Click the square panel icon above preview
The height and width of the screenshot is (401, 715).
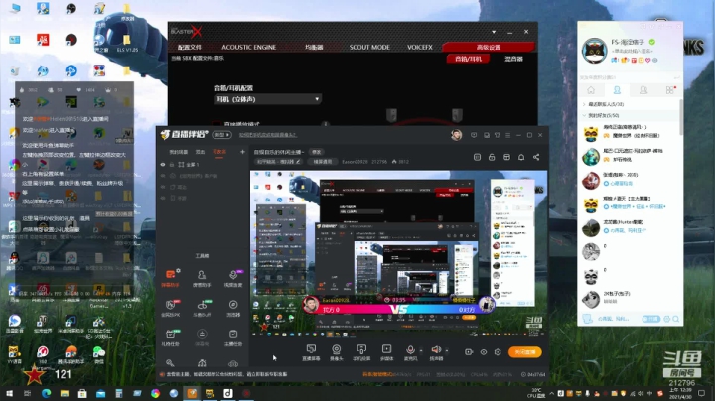[477, 157]
